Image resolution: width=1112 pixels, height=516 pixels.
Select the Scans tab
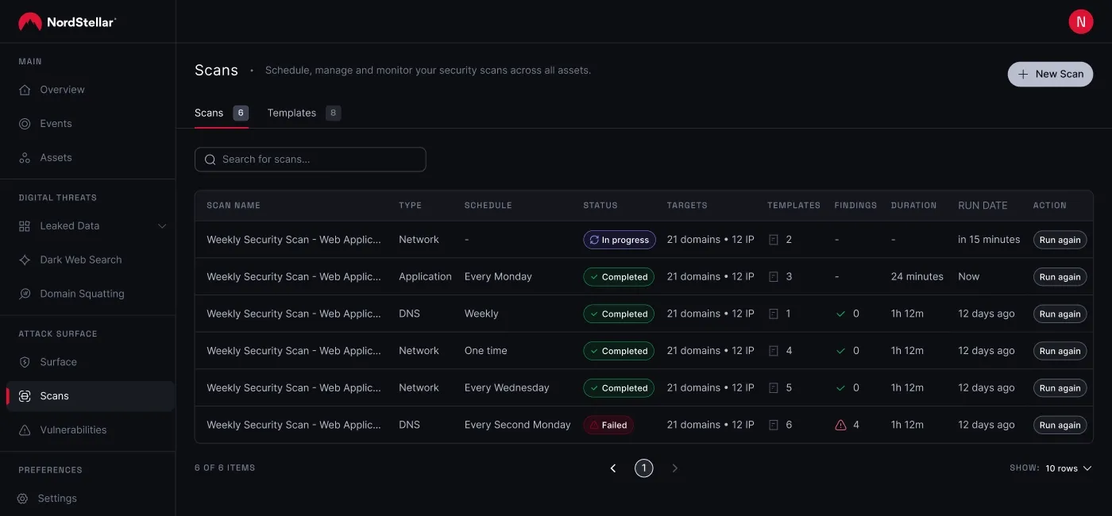(208, 113)
